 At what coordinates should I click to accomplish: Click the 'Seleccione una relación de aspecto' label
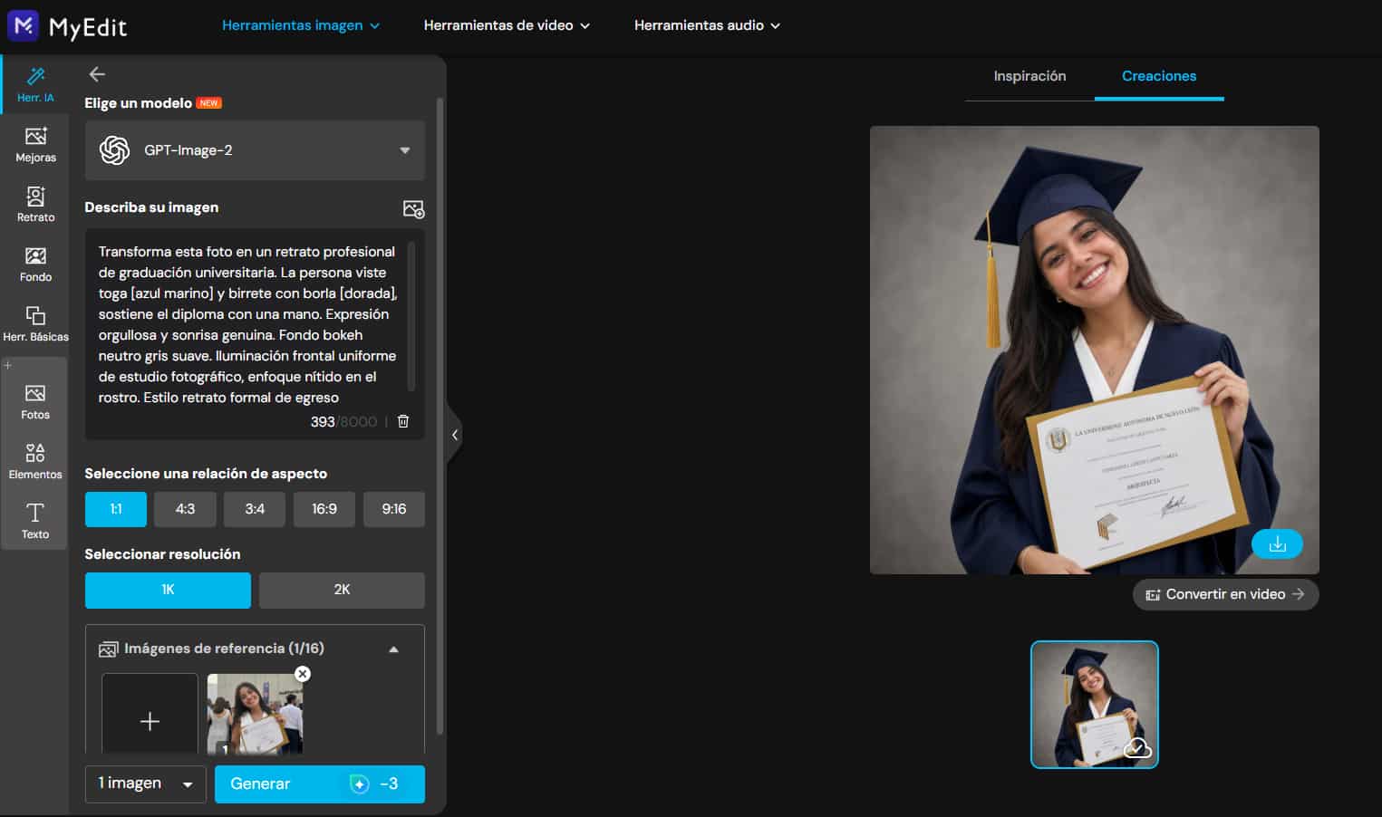point(206,474)
